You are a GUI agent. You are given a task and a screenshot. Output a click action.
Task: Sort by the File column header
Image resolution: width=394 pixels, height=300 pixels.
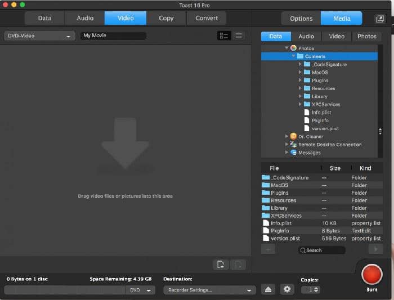[274, 168]
